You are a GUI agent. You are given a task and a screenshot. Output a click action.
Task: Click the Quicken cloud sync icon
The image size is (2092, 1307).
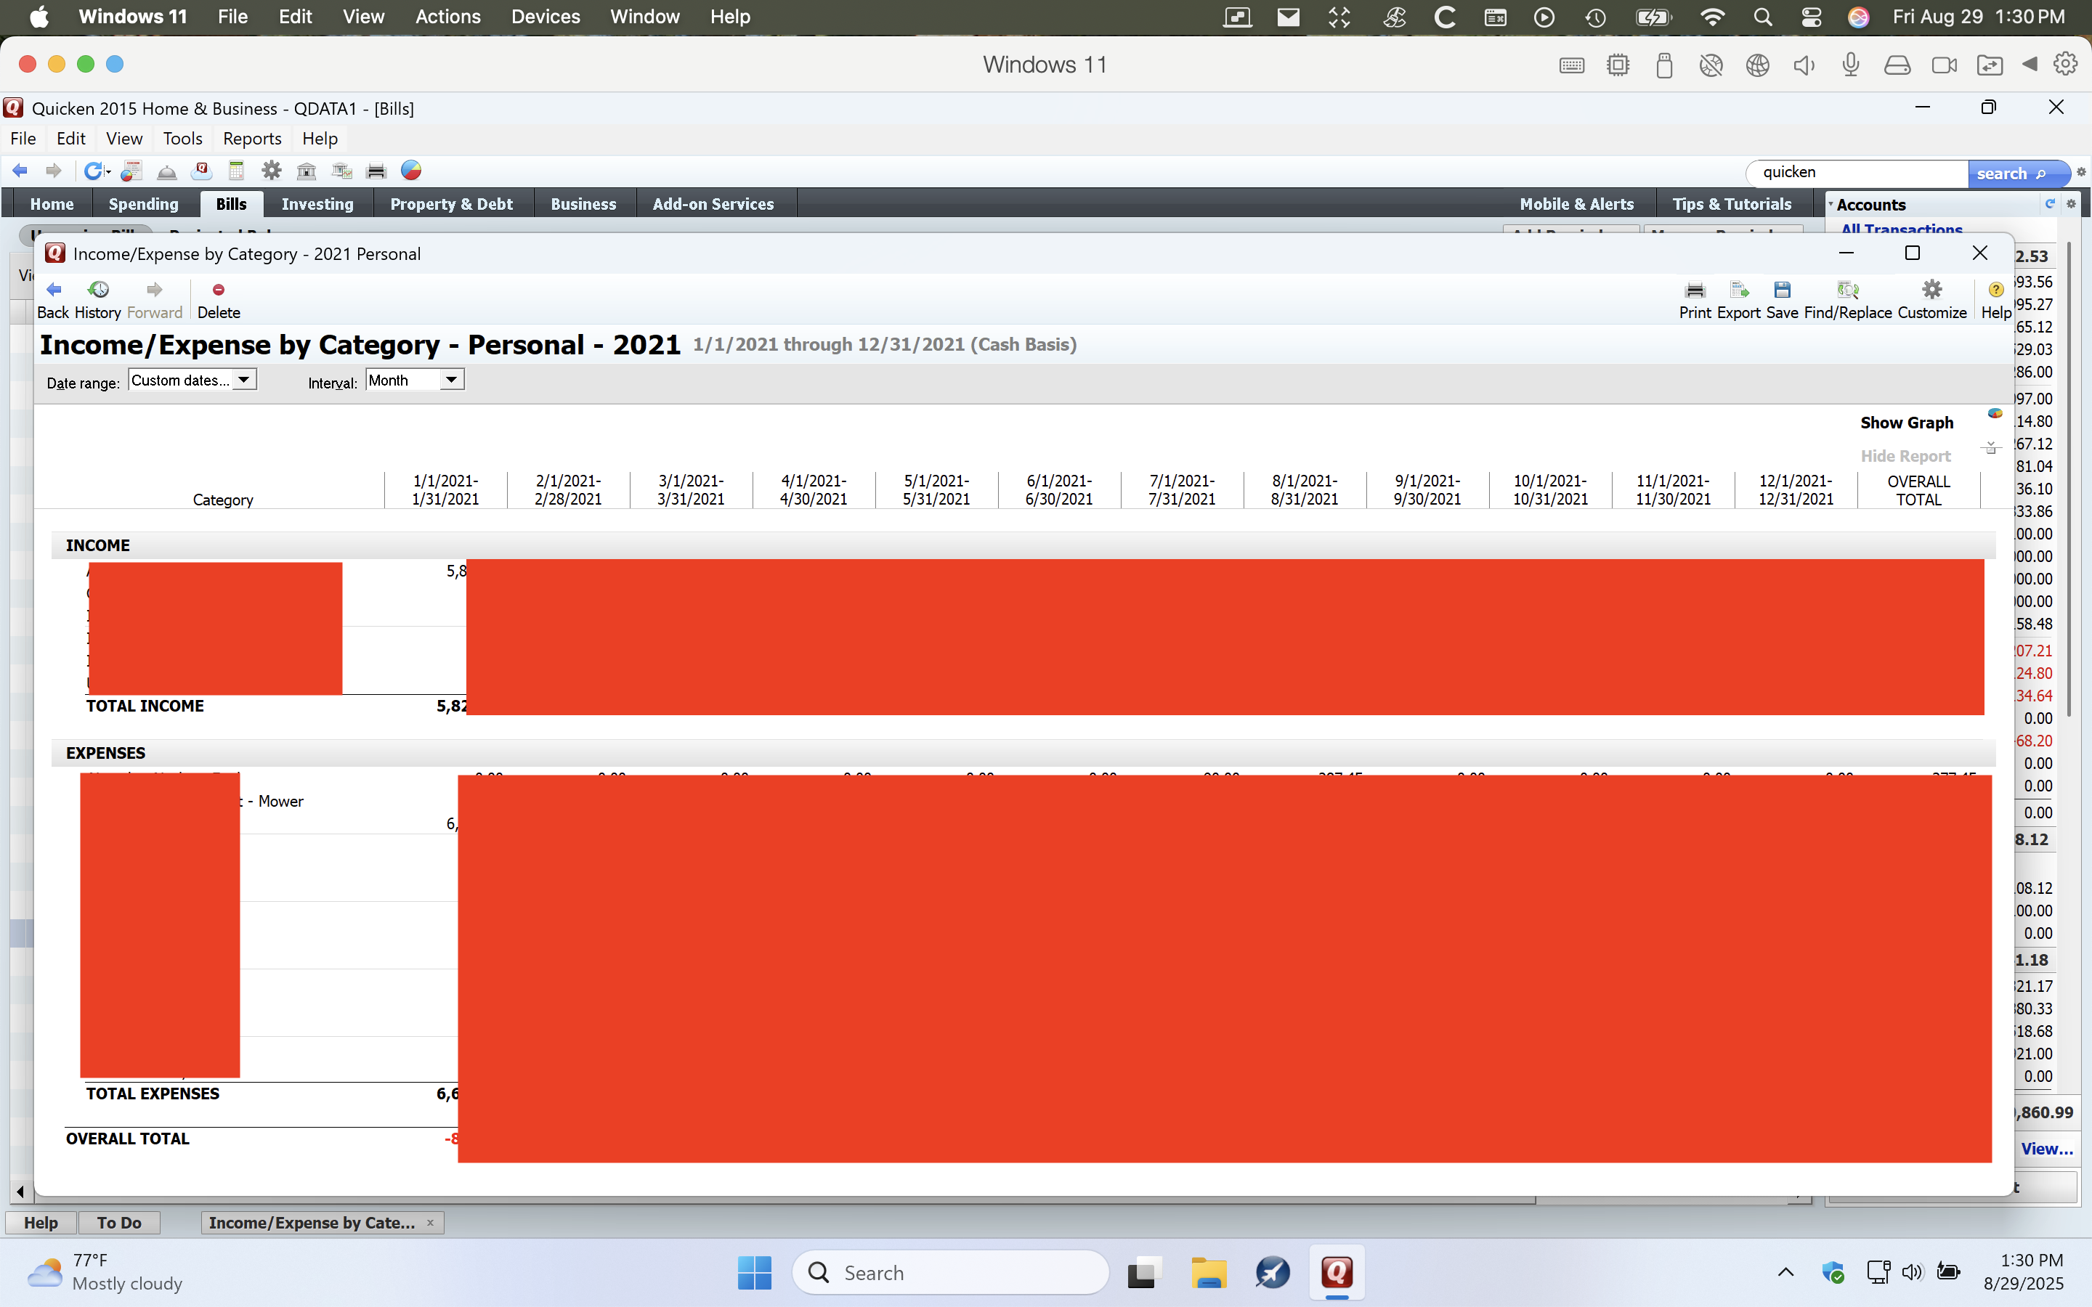pyautogui.click(x=201, y=171)
